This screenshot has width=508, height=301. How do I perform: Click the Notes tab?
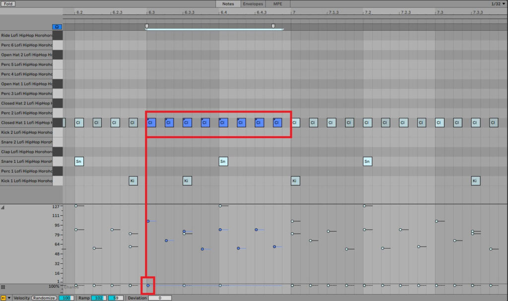click(228, 3)
